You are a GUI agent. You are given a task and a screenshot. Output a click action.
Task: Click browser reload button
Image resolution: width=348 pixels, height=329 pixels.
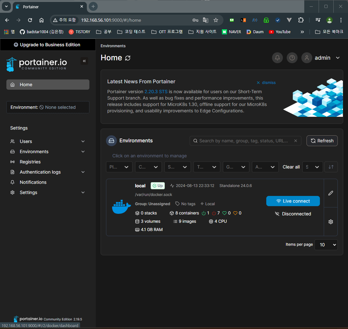pos(30,20)
